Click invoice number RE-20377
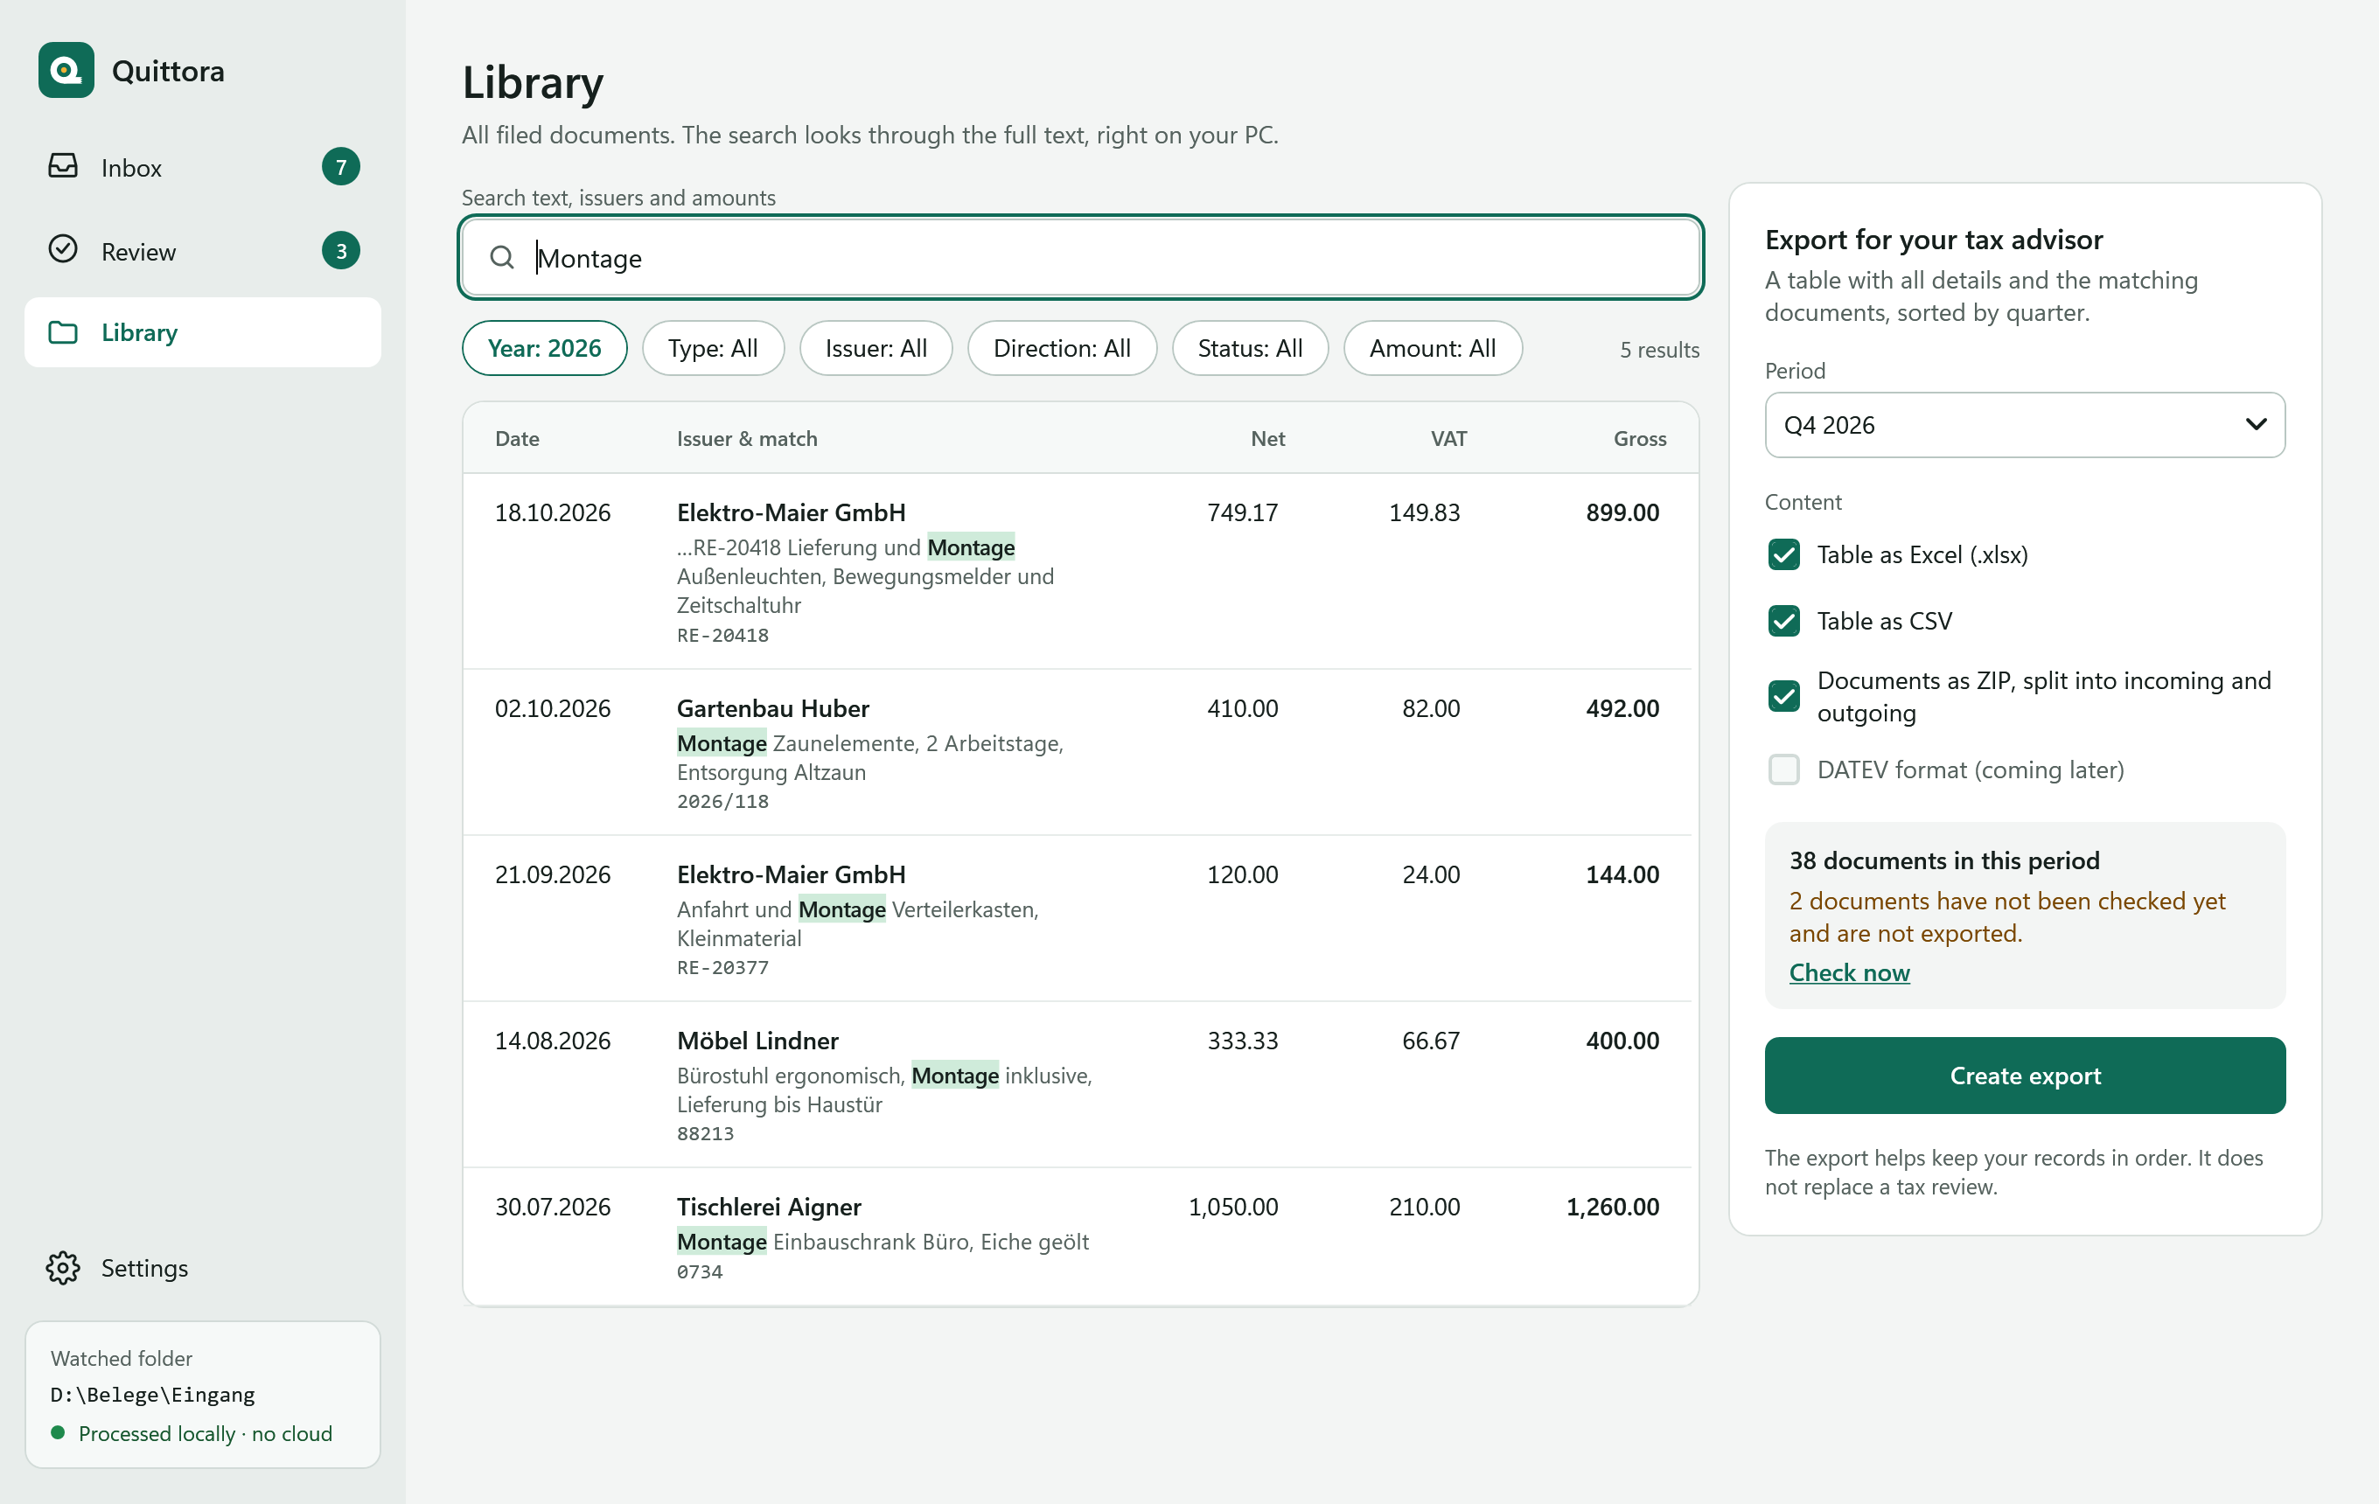This screenshot has height=1504, width=2379. tap(722, 968)
